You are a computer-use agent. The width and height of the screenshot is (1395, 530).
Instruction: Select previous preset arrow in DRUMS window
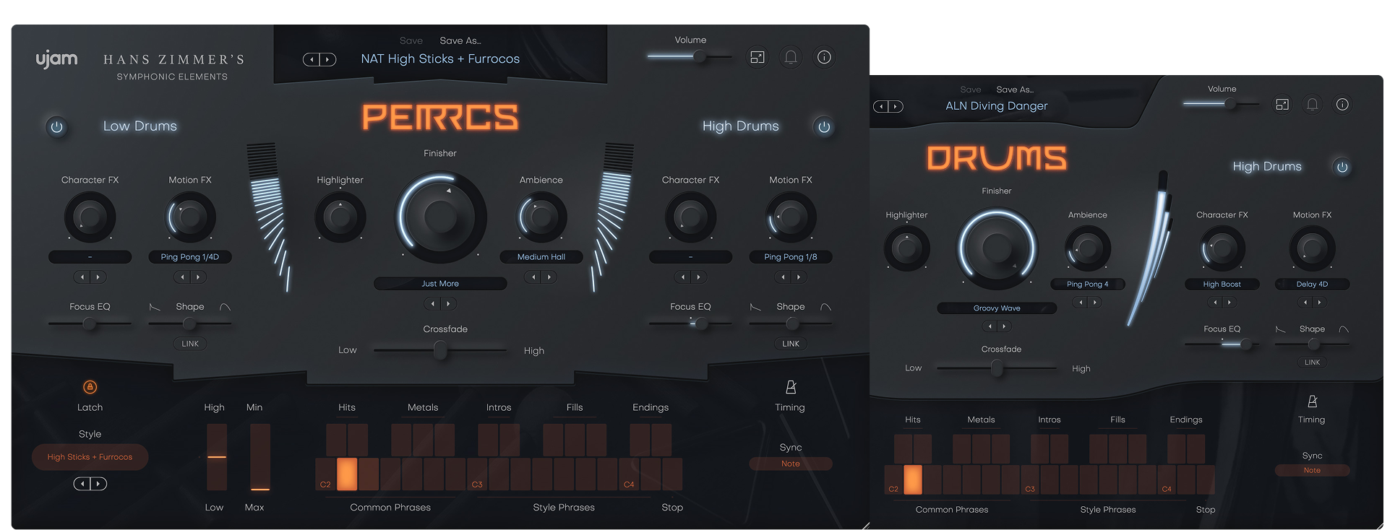880,106
